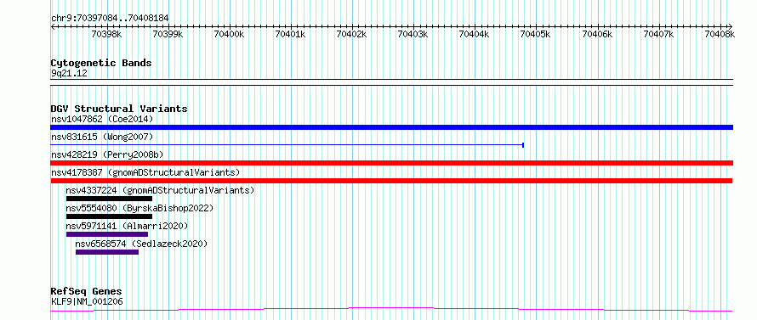Click the 70402k ruler position
The height and width of the screenshot is (320, 757).
(x=351, y=34)
